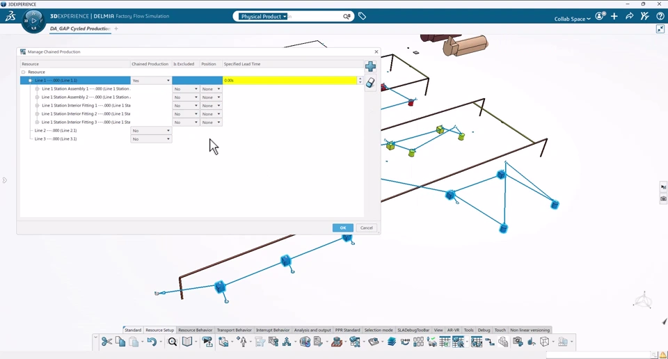Click the plus Add icon in header
Screen dimensions: 668x359
point(614,16)
